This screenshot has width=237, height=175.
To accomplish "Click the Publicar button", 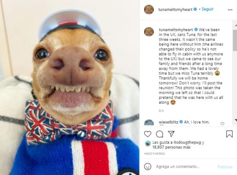I will point(225,167).
